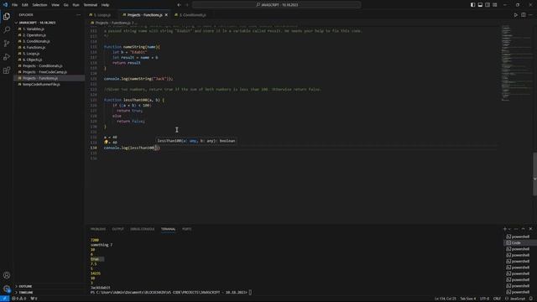The height and width of the screenshot is (302, 537).
Task: Change the UTF-8 encoding in status bar
Action: click(485, 299)
